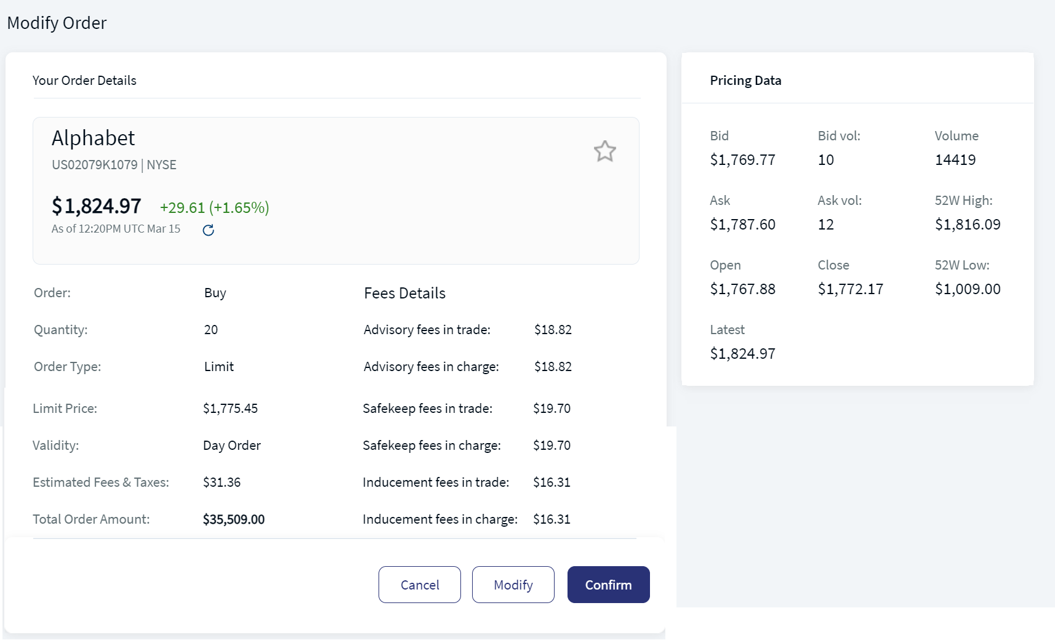Select the 52W High $1,816.09

[968, 225]
